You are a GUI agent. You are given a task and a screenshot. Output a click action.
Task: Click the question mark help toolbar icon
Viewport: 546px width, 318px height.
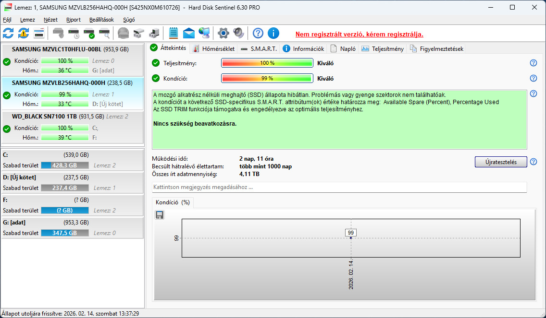(x=258, y=34)
